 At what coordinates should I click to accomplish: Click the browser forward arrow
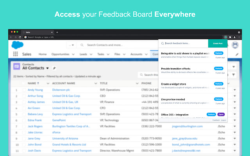coord(16,37)
